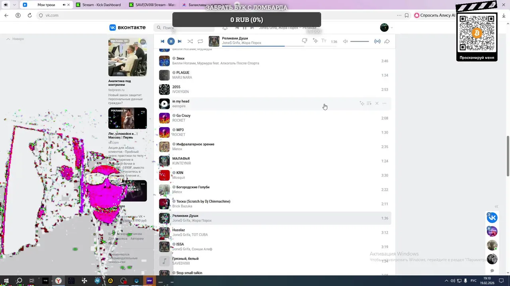Open browser downloads icon
Viewport: 510px width, 286px height.
point(504,15)
